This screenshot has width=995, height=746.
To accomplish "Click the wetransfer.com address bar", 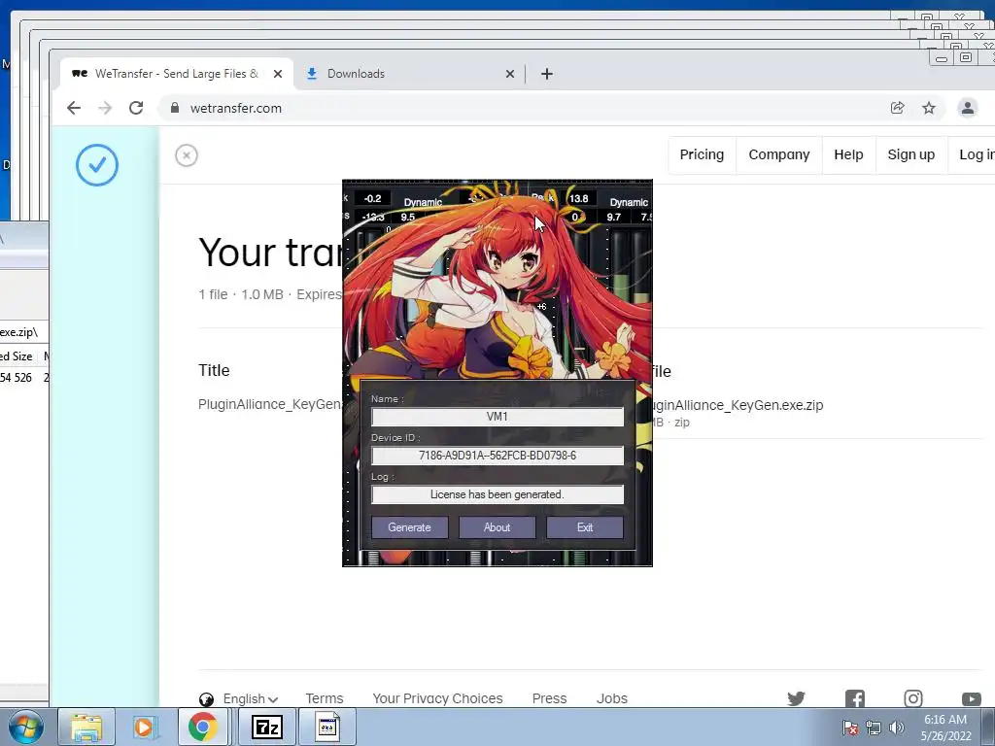I will coord(527,108).
